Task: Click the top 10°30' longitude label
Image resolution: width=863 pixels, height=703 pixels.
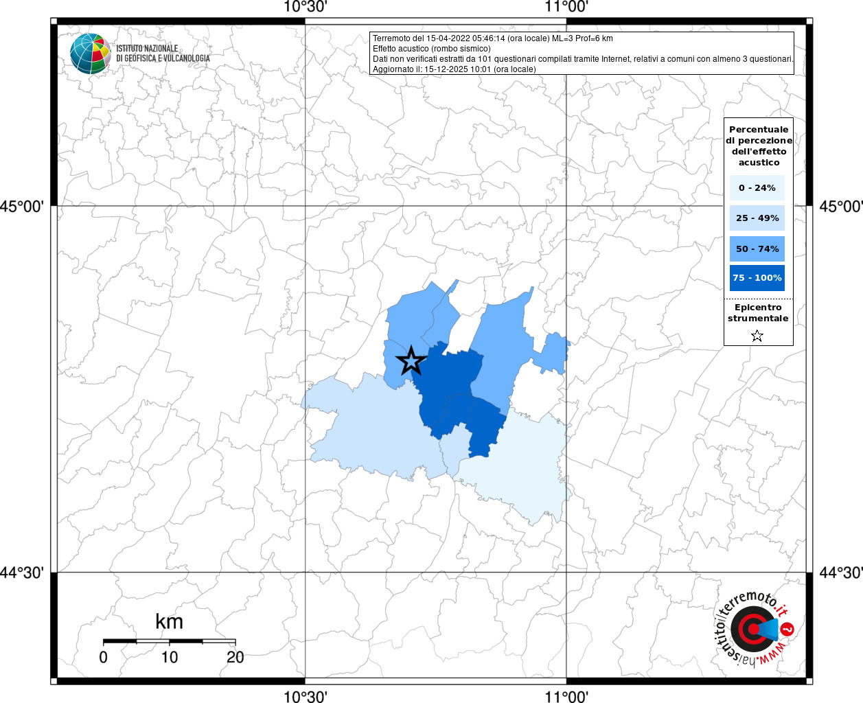Action: 306,7
